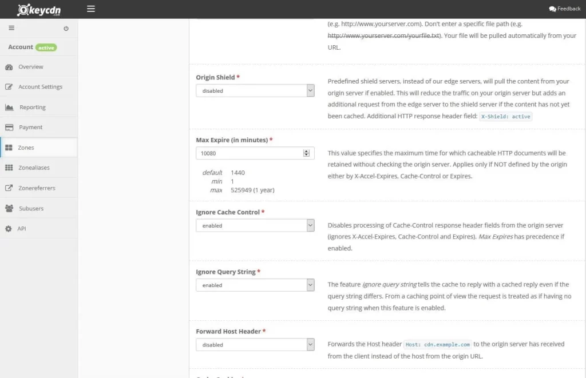Screen dimensions: 586x378
Task: Click the Zonereferrers external link icon
Action: 9,188
